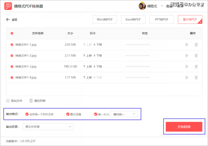This screenshot has height=146, width=208.
Task: Delete 转换文件1-4.jpg using its trash icon
Action: click(x=196, y=78)
